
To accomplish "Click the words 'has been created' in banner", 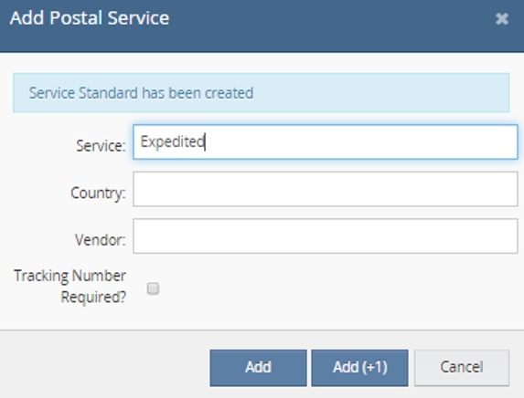I will coord(198,93).
